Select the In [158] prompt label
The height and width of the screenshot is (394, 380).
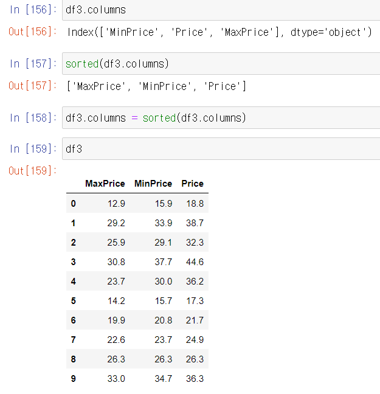(x=33, y=118)
